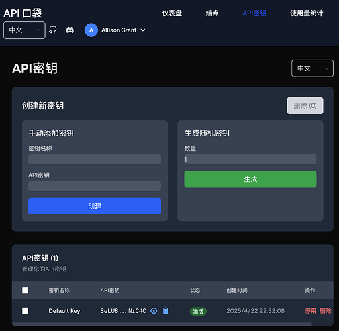
Task: Click the Allison Grant username text
Action: (x=119, y=30)
